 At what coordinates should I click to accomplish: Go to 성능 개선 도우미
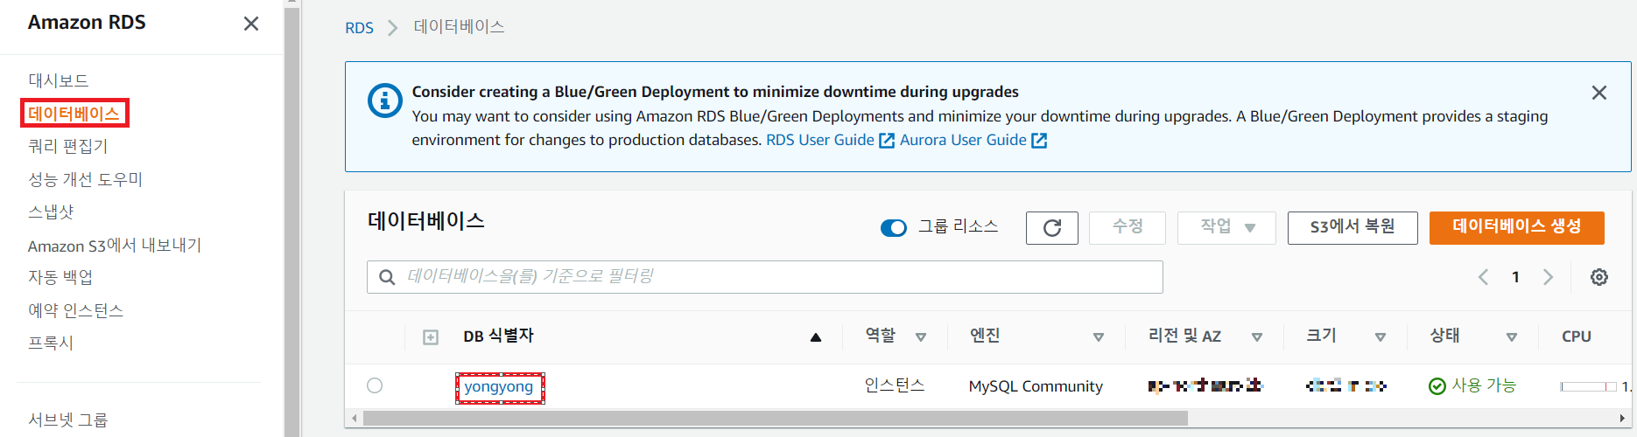pos(86,179)
